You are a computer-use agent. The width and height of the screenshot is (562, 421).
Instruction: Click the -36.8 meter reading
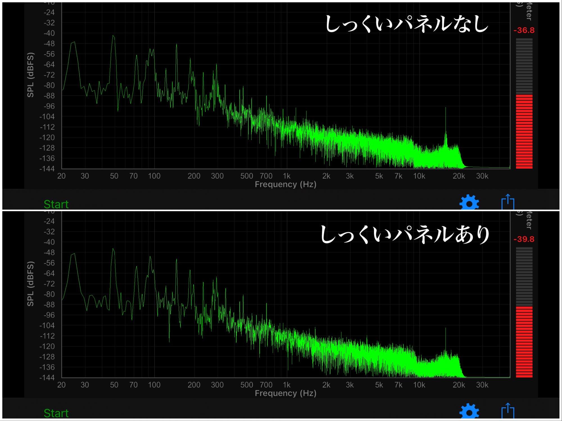click(x=524, y=30)
